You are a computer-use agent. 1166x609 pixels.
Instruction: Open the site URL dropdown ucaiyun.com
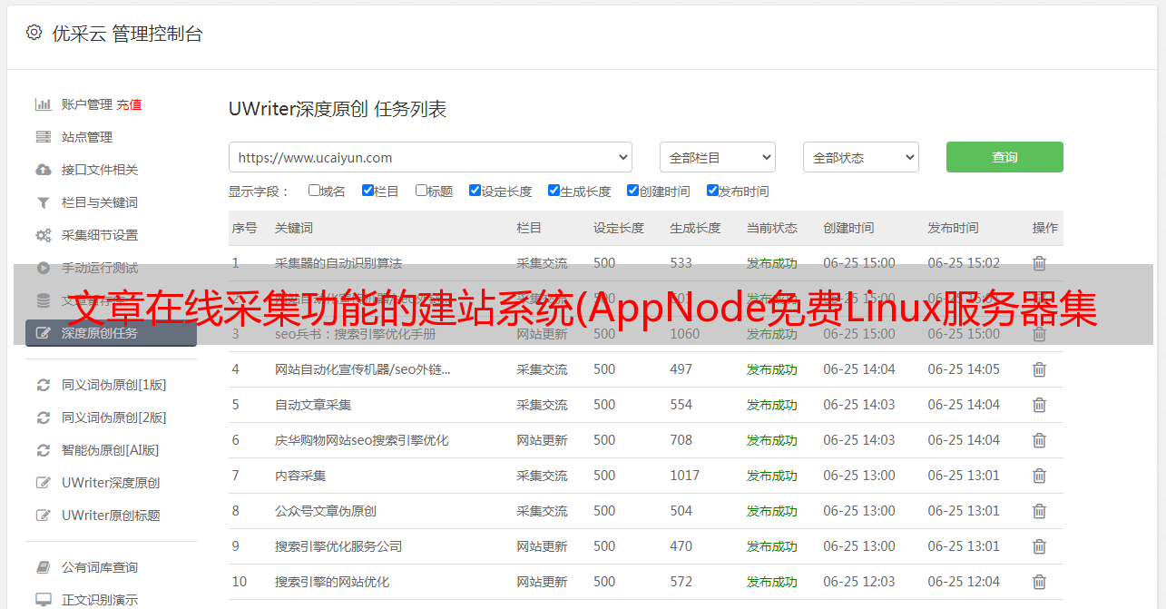[x=430, y=157]
